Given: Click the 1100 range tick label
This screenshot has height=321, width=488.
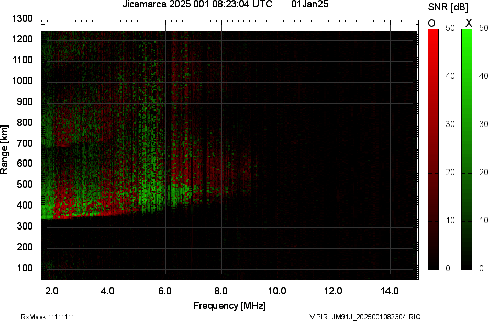Looking at the screenshot, I should pos(22,60).
